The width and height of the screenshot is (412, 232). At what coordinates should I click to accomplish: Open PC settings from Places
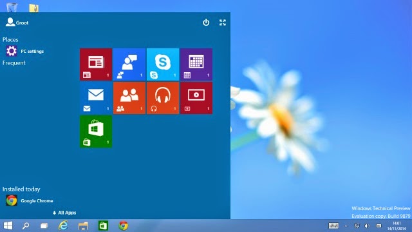(25, 51)
